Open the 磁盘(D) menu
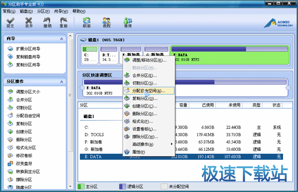Screen dimensions: 298x192 tap(26, 11)
